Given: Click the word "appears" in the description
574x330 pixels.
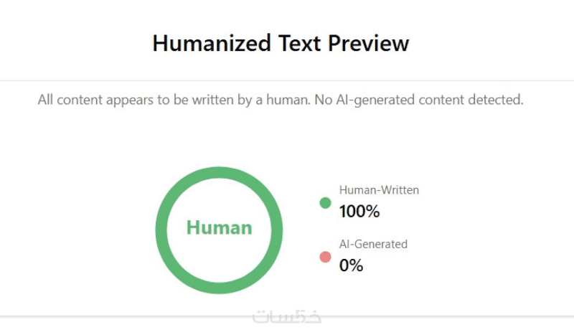Looking at the screenshot, I should coord(126,100).
